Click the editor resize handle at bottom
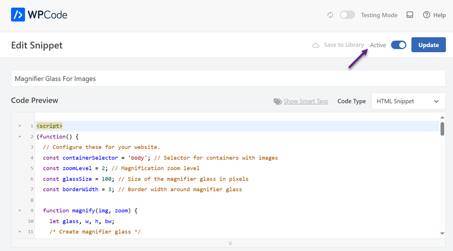The width and height of the screenshot is (453, 251). click(230, 243)
